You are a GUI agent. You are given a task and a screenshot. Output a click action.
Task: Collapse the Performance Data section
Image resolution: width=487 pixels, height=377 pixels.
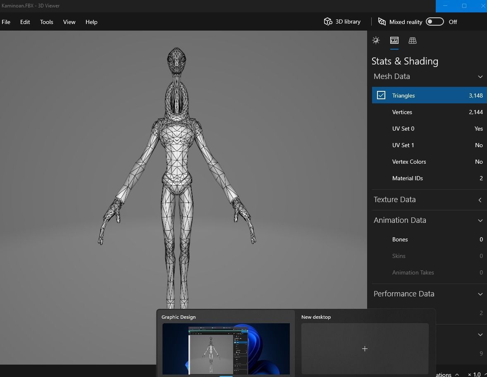(480, 294)
